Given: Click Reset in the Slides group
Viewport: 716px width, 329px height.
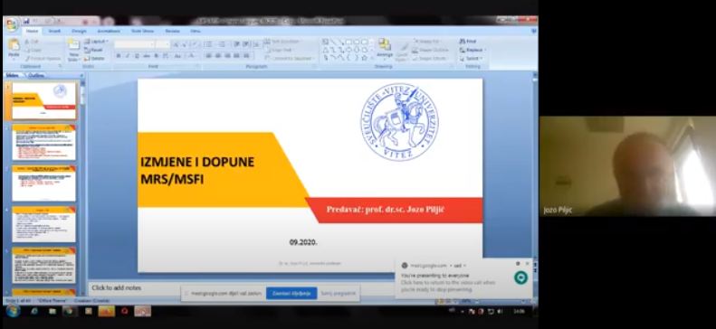Looking at the screenshot, I should (x=93, y=50).
